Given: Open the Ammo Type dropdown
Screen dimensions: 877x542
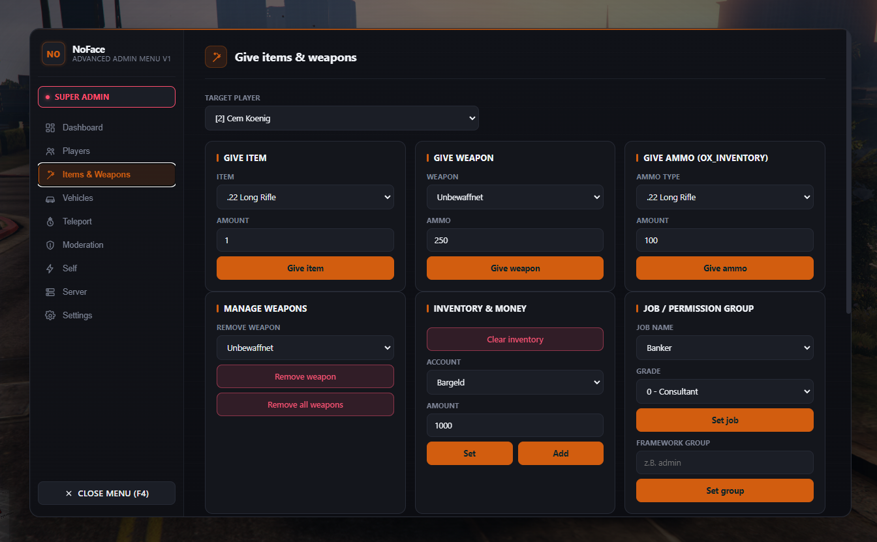Looking at the screenshot, I should [x=725, y=198].
